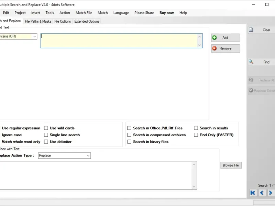The width and height of the screenshot is (275, 206).
Task: Click the Ignore case label
Action: pos(12,135)
